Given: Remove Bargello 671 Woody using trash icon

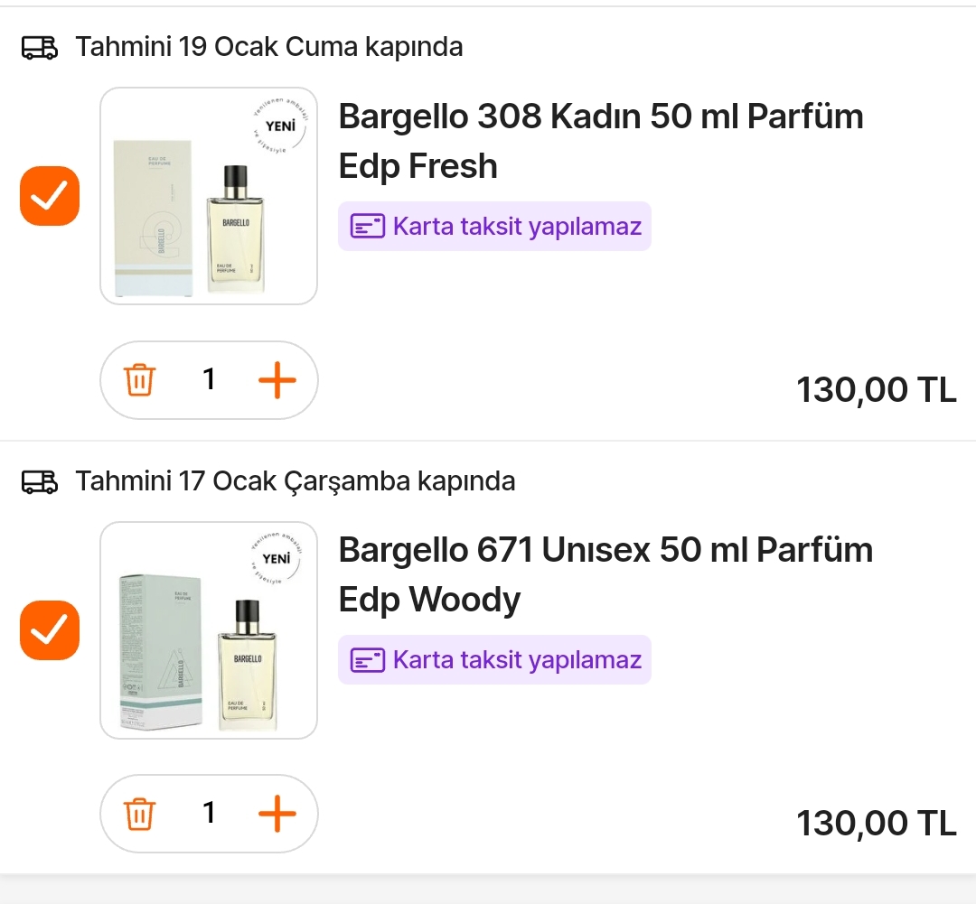Looking at the screenshot, I should (x=139, y=814).
